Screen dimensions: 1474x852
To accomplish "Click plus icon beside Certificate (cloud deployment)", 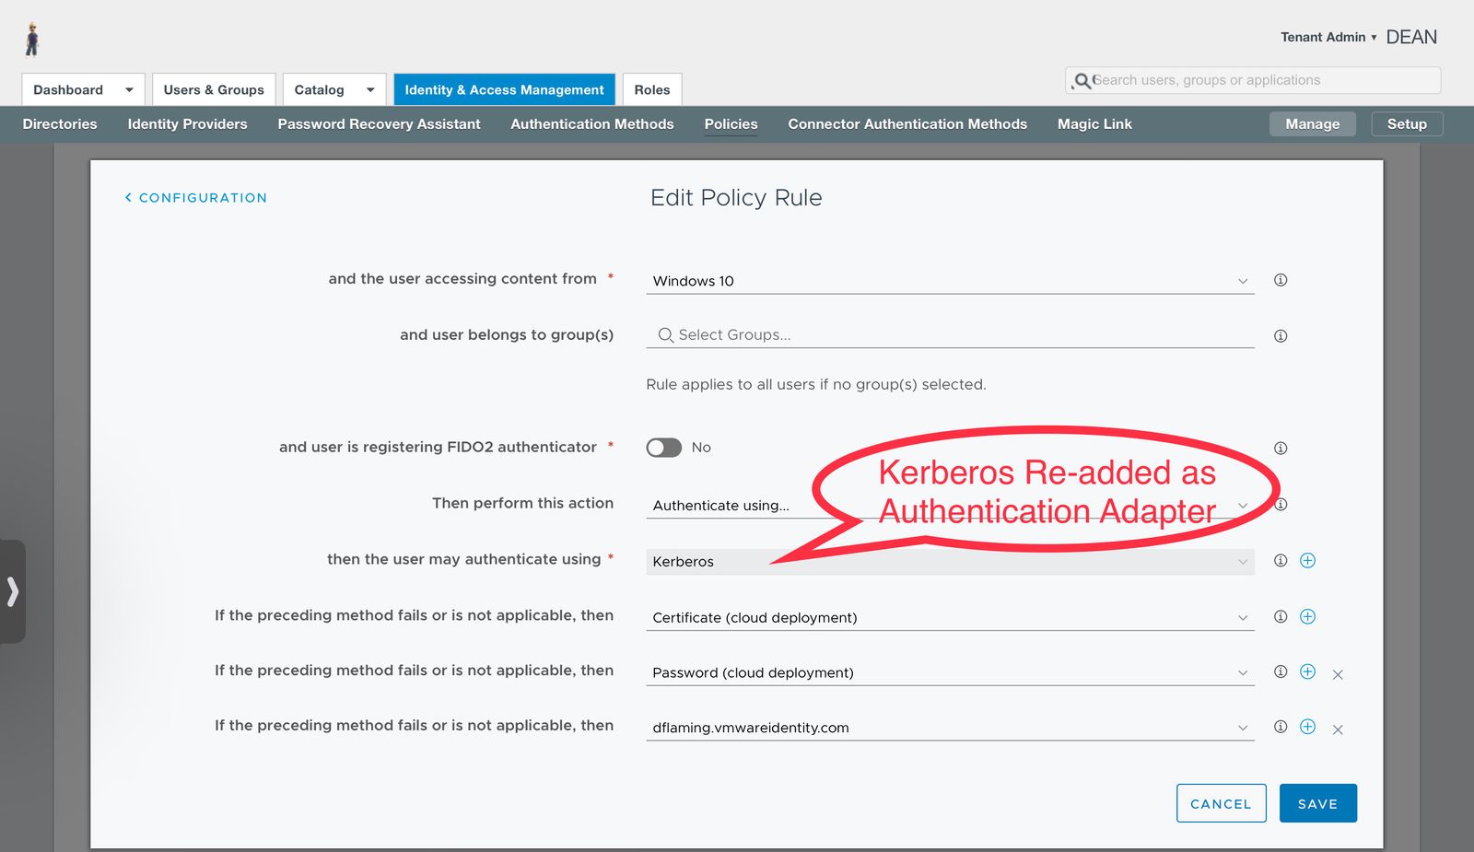I will click(x=1307, y=617).
